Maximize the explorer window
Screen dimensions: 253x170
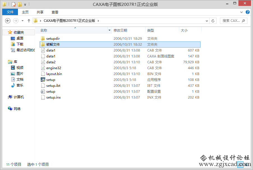[234, 3]
